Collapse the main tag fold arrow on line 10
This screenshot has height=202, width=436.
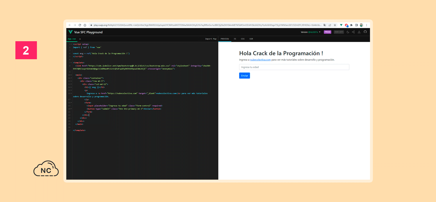71,75
